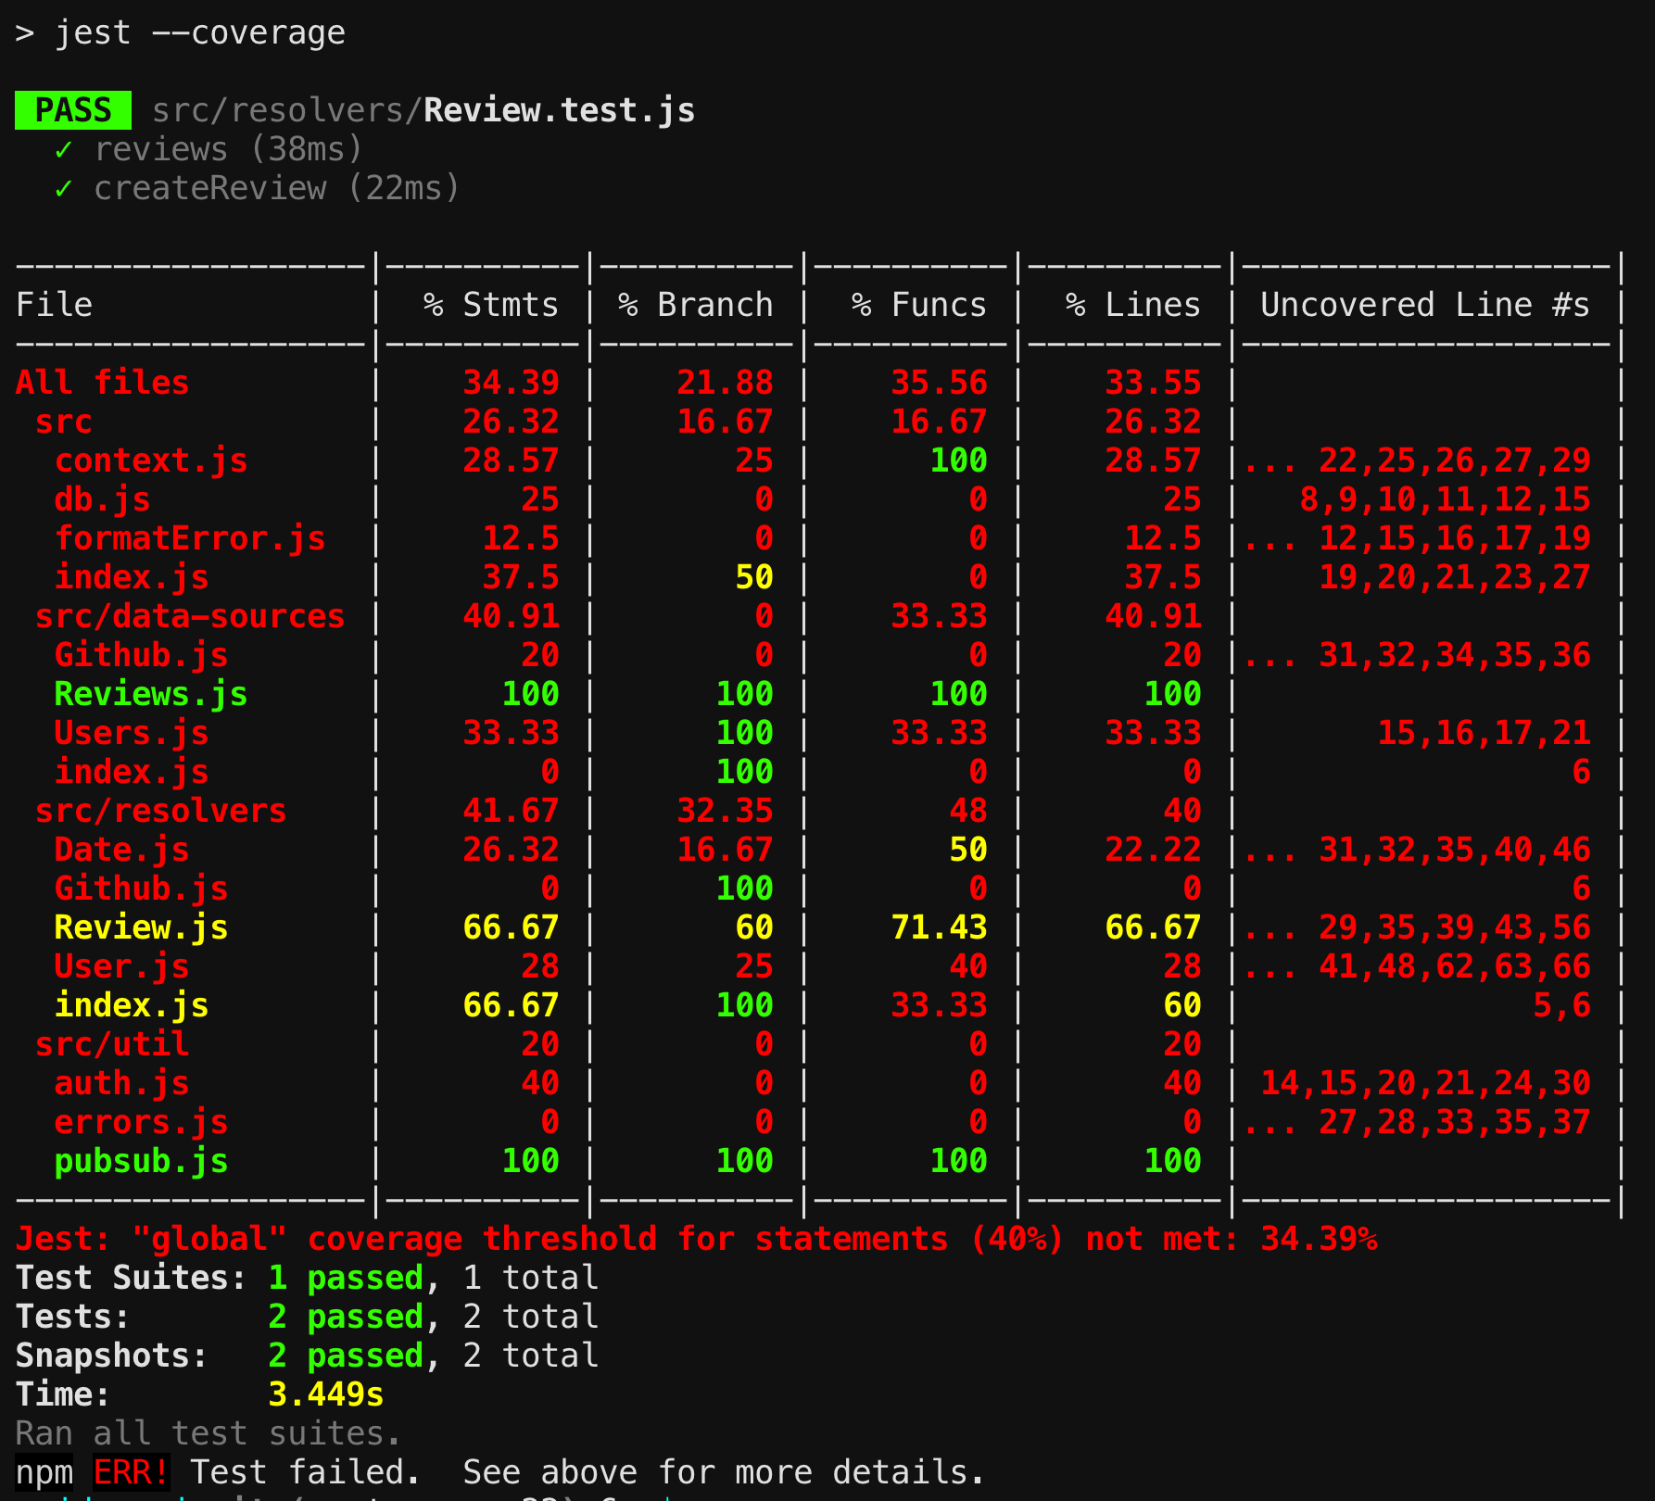Click the 'createReview (22ms)' test result
1655x1501 pixels.
pyautogui.click(x=276, y=188)
